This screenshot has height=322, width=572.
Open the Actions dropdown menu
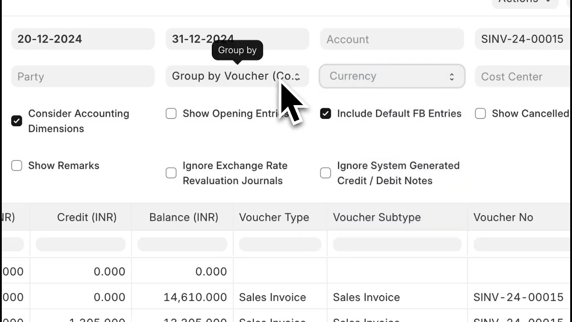point(525,2)
